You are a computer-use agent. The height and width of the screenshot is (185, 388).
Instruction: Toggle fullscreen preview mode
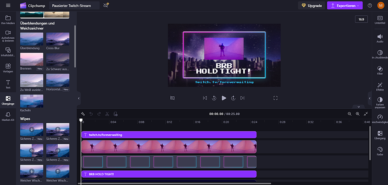pyautogui.click(x=275, y=98)
